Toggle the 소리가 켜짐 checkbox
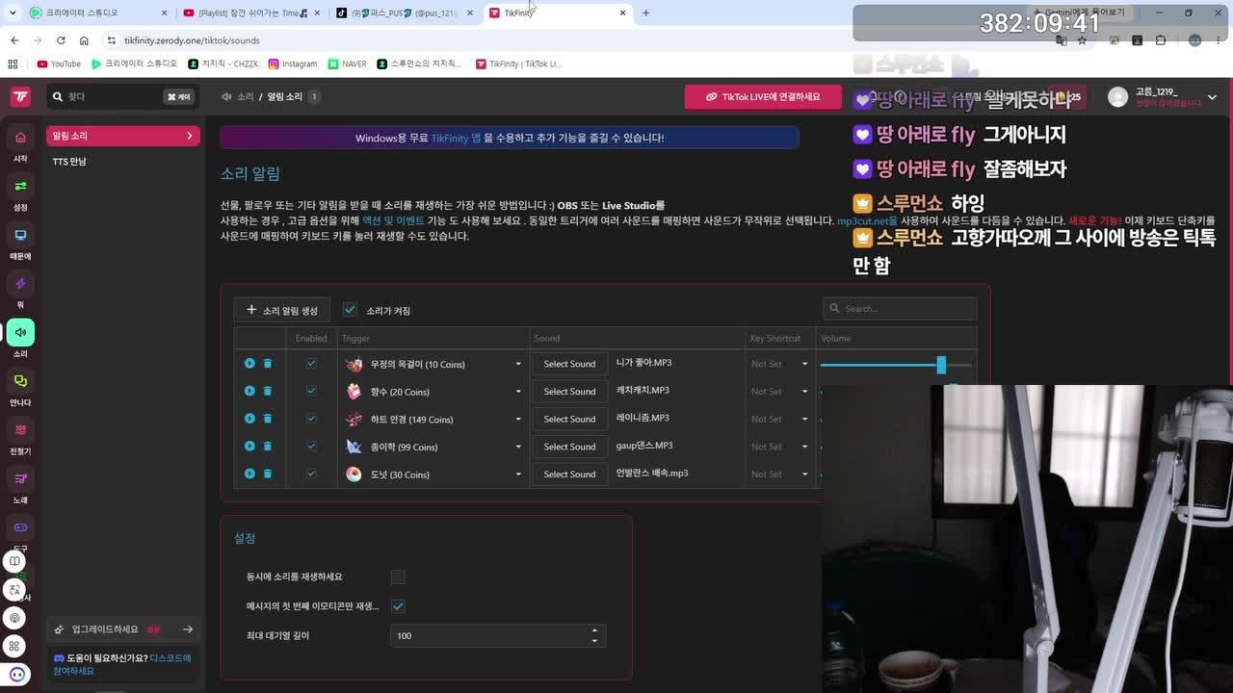 point(350,310)
